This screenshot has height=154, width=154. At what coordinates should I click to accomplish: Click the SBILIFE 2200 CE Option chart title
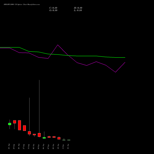[x=22, y=5]
